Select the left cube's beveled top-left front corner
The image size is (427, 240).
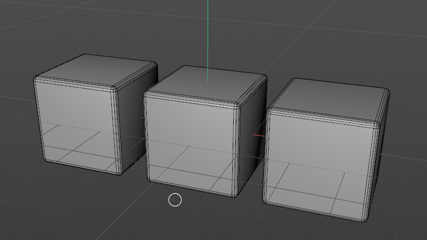pos(36,80)
